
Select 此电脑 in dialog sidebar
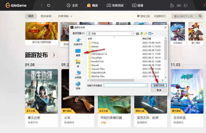coord(78,75)
